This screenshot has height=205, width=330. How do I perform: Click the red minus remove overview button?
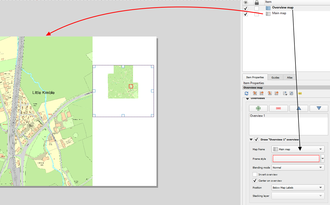point(278,108)
